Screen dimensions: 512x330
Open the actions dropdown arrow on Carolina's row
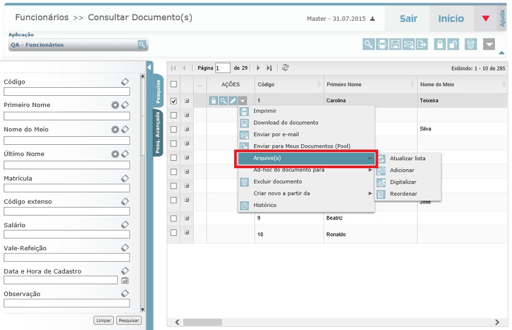coord(242,101)
